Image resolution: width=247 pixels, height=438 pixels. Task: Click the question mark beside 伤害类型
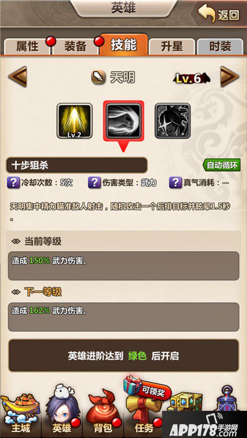tap(94, 182)
